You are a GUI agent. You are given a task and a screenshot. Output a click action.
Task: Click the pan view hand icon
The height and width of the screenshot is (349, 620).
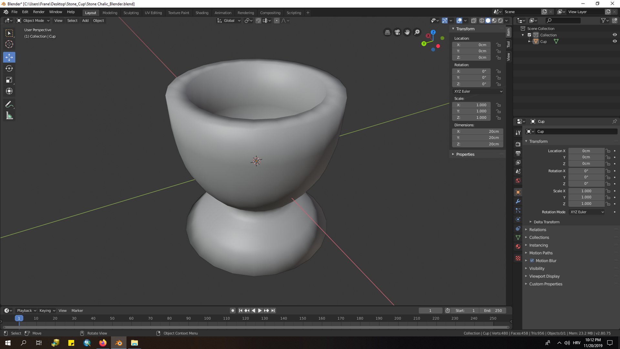tap(407, 32)
